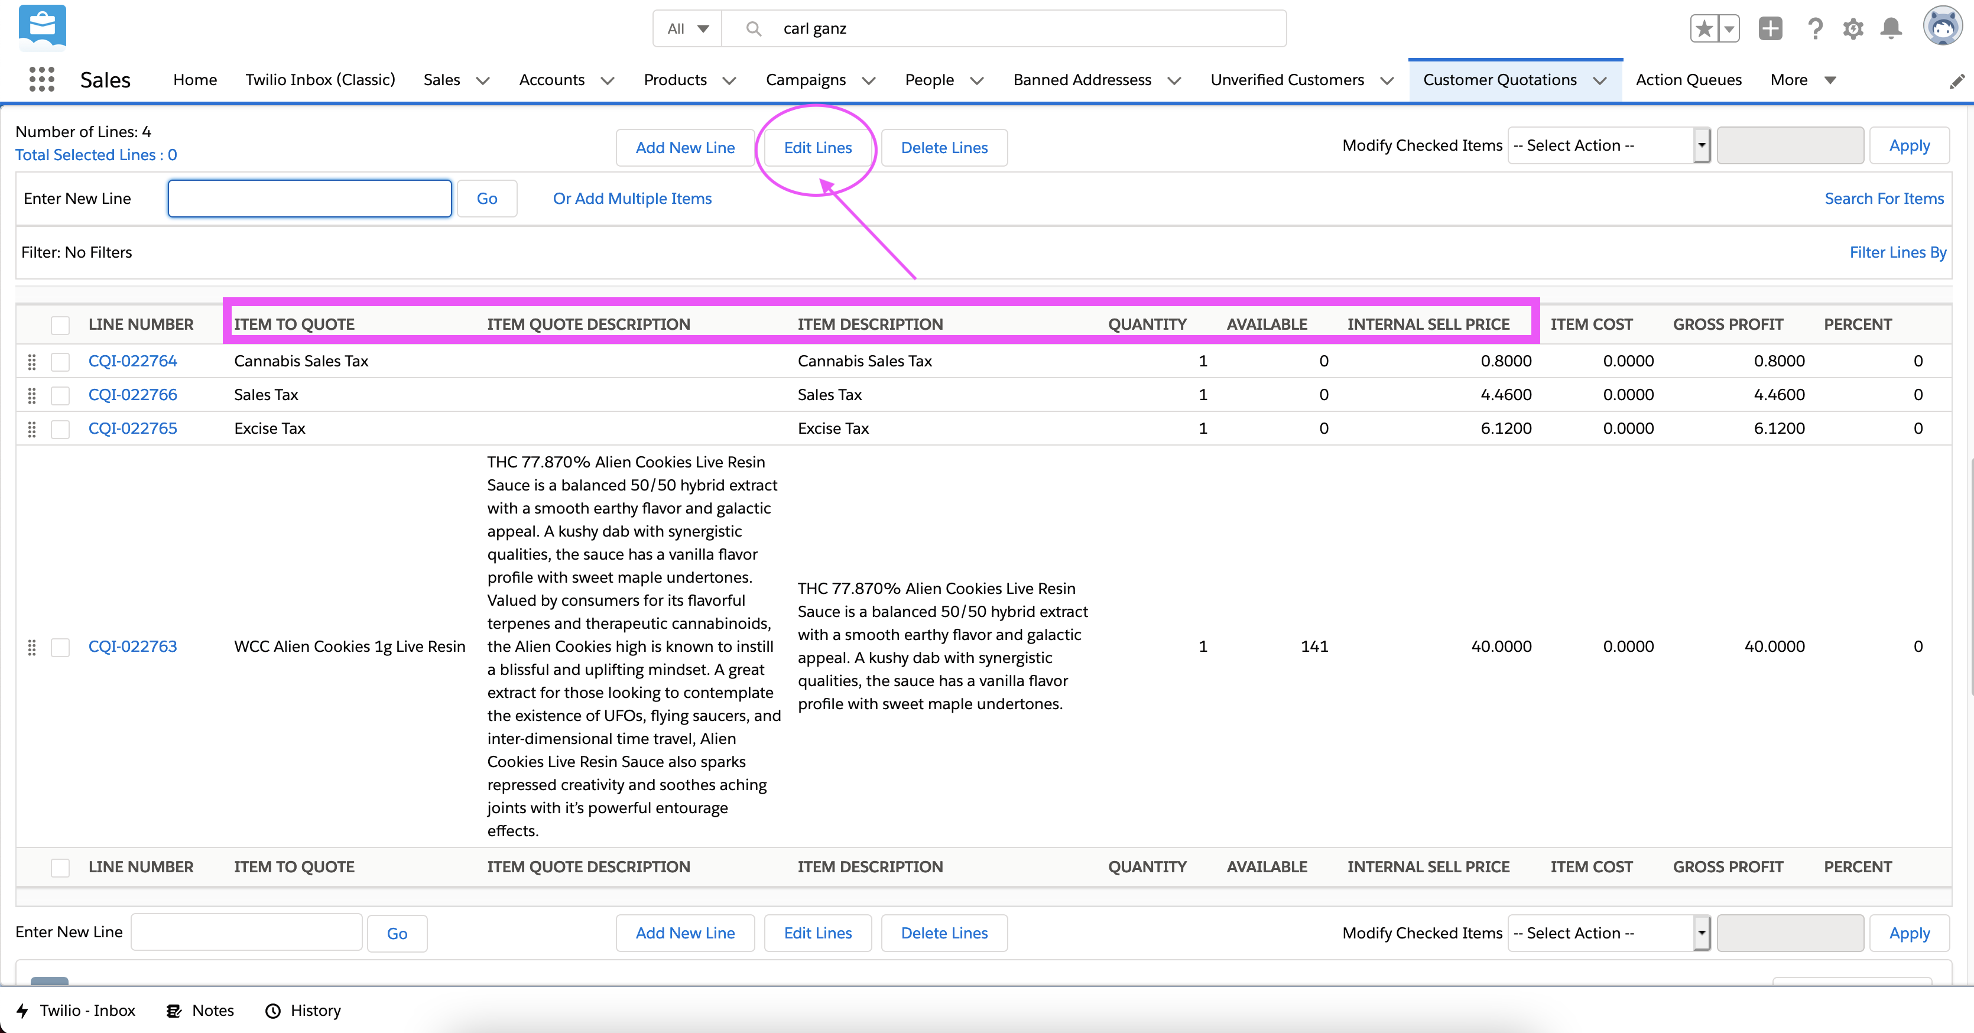Click the bottom Edit Lines button

817,933
